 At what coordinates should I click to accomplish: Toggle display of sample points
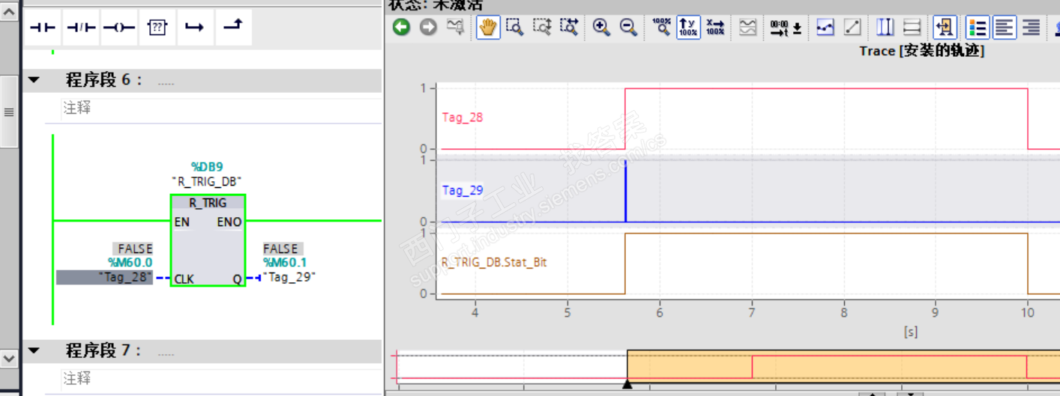click(825, 28)
